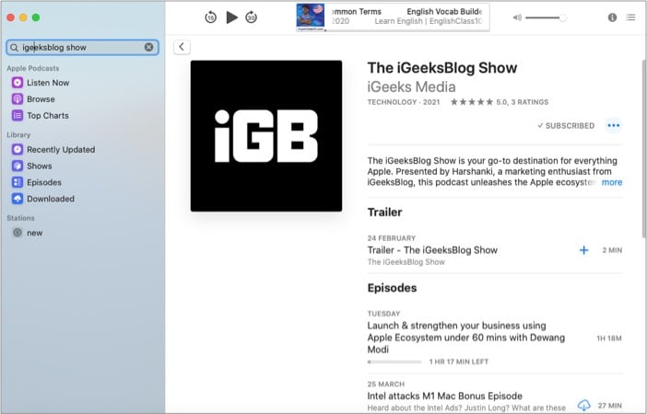647x414 pixels.
Task: Click the iGB podcast artwork
Action: tap(266, 136)
